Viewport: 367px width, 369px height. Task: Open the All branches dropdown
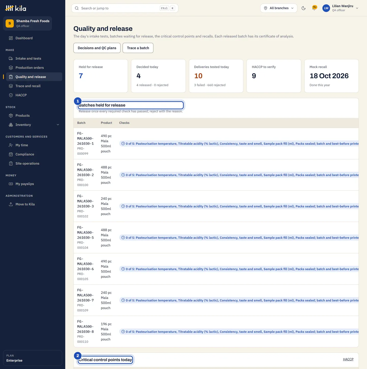(x=279, y=8)
